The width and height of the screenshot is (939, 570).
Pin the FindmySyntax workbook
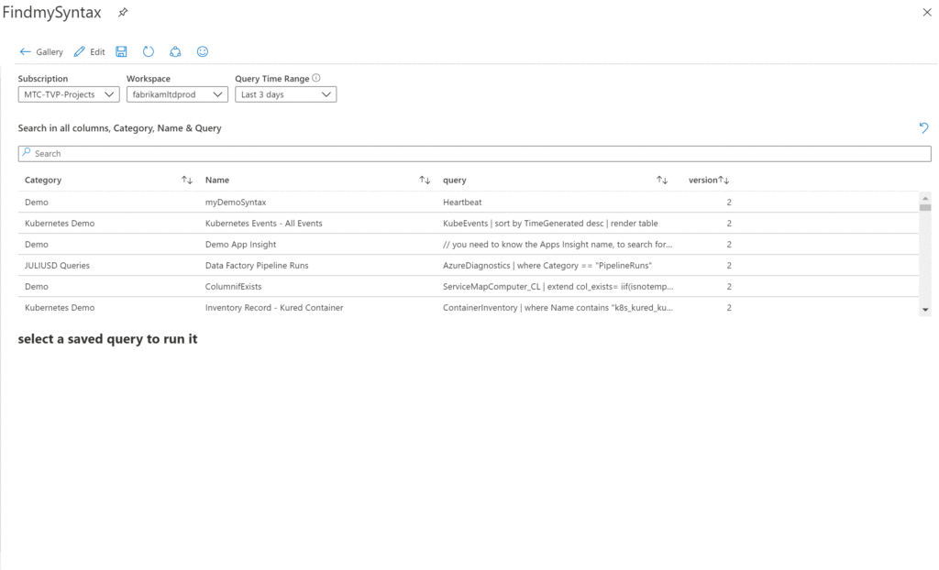(x=122, y=12)
